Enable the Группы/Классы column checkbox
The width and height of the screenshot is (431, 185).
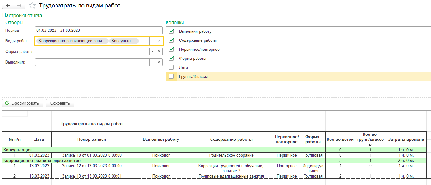coord(171,76)
